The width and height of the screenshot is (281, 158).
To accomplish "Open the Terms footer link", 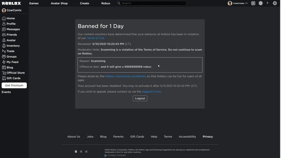I will pyautogui.click(x=168, y=136).
